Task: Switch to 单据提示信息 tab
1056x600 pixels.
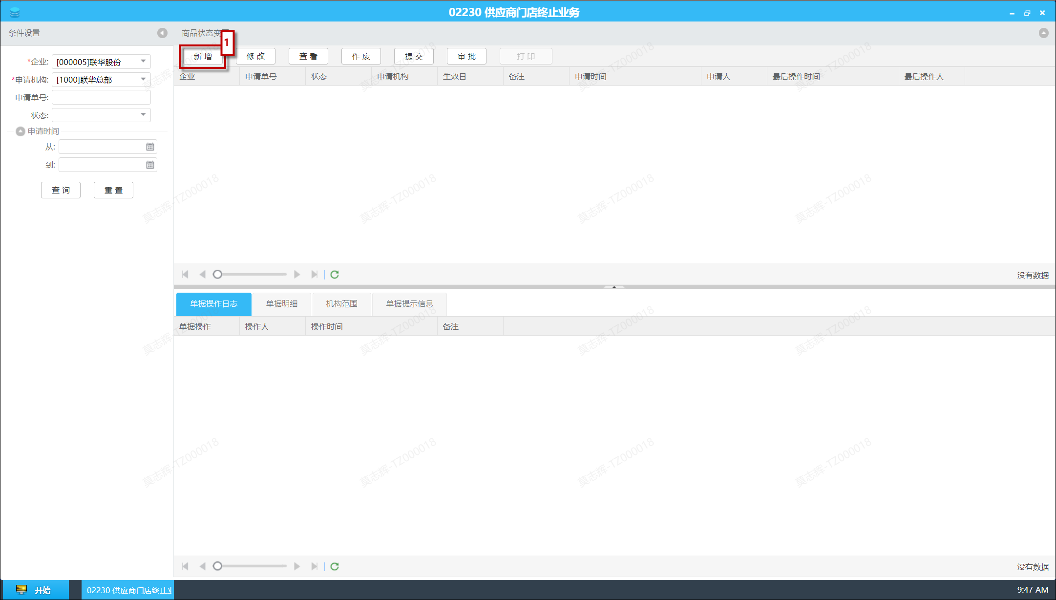Action: (x=409, y=304)
